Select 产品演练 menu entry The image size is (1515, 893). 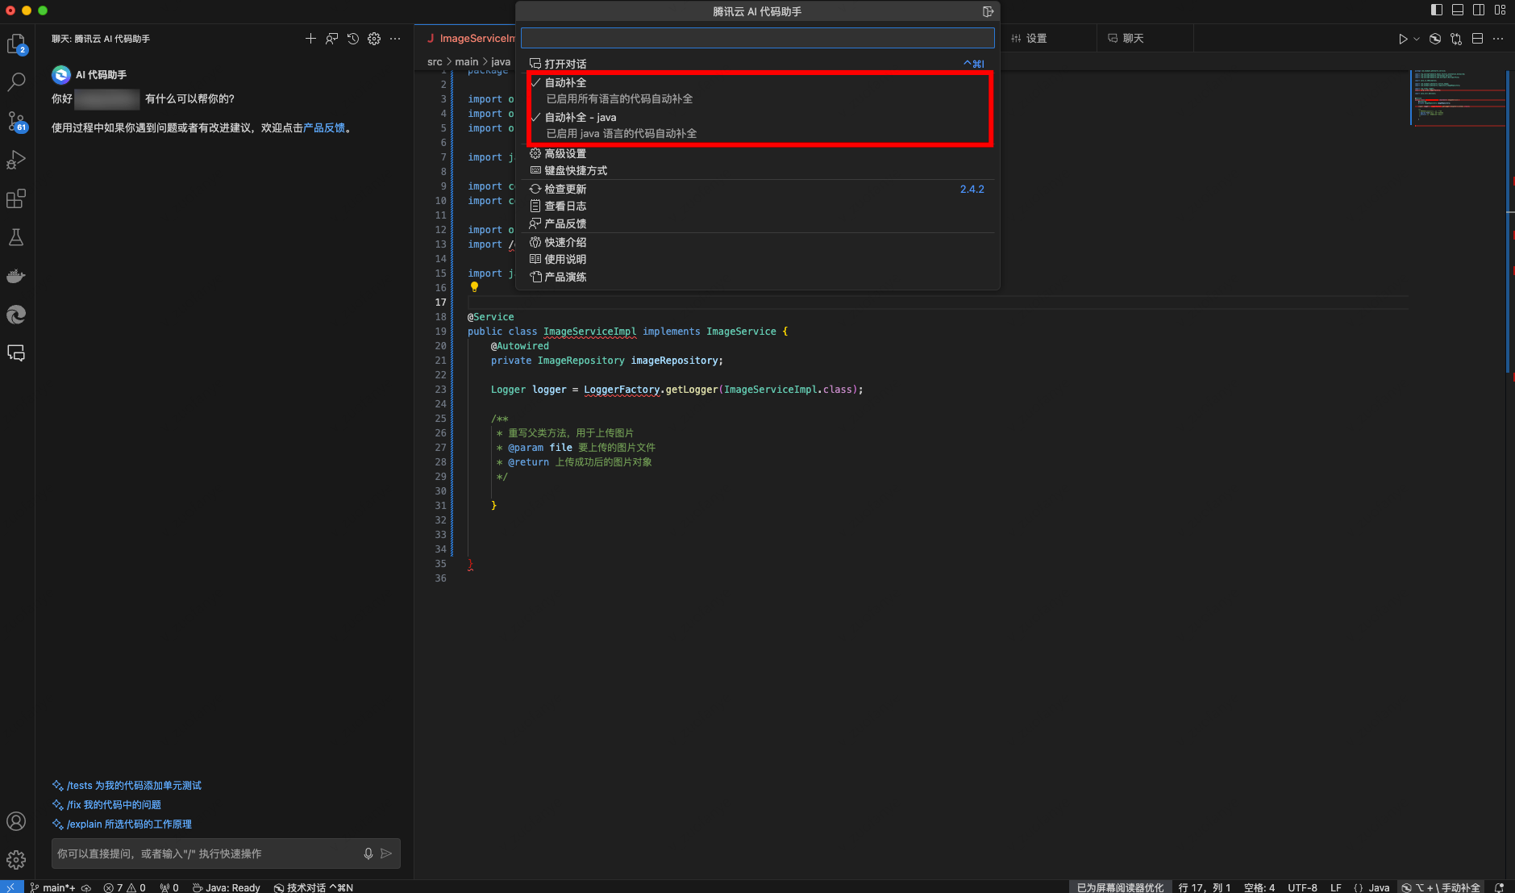click(758, 277)
